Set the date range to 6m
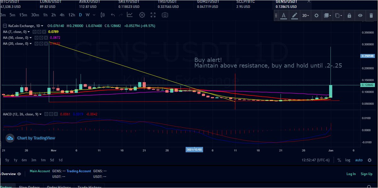The image size is (378, 188). click(x=24, y=160)
